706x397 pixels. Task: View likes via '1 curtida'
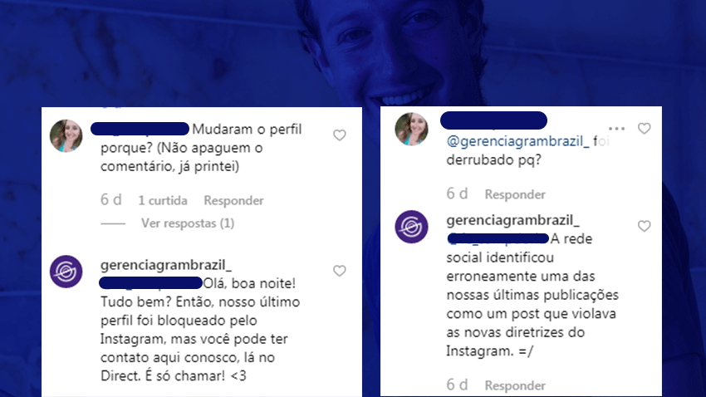tap(163, 200)
